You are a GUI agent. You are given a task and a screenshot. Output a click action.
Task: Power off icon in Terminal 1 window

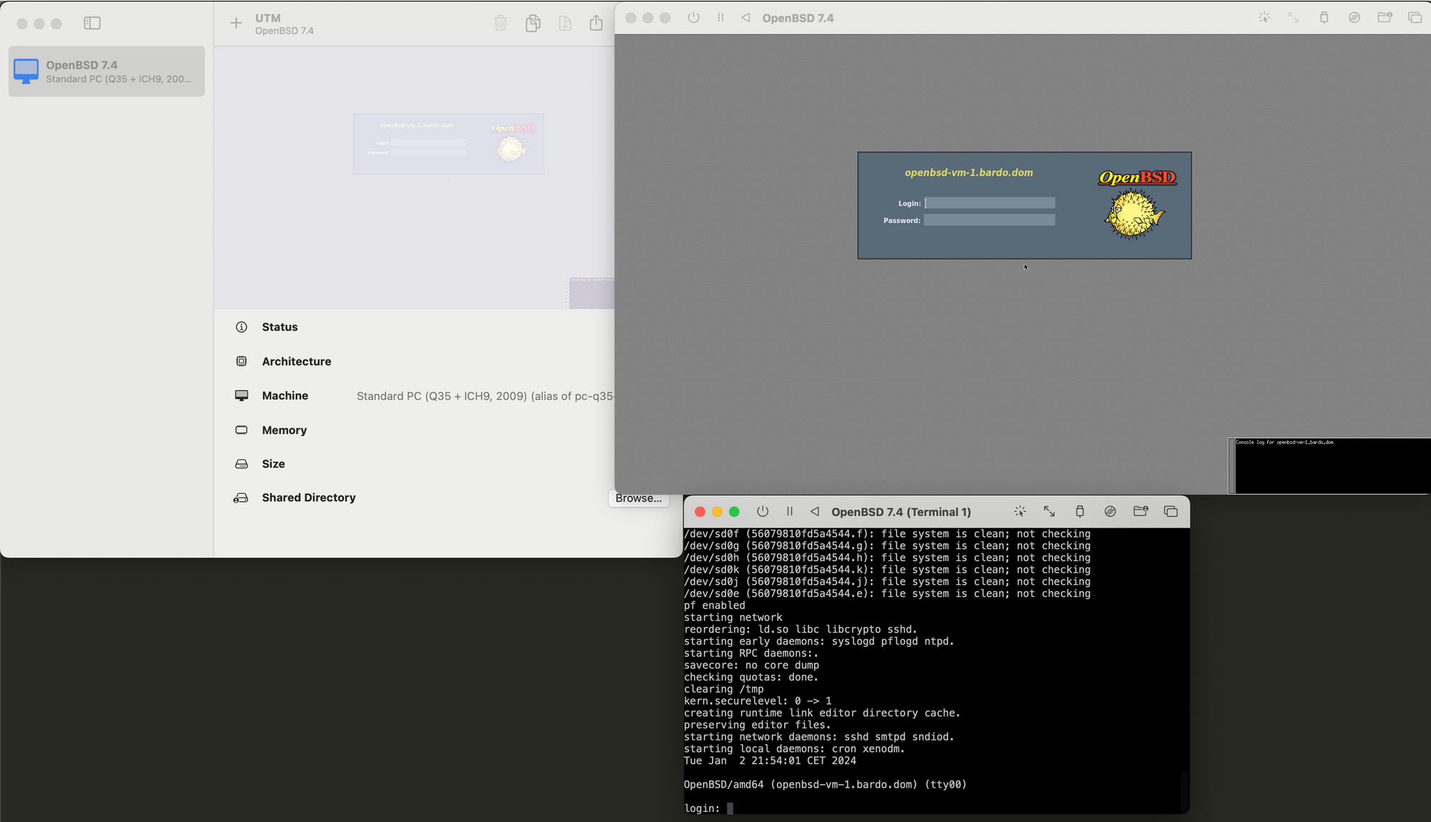click(x=763, y=512)
